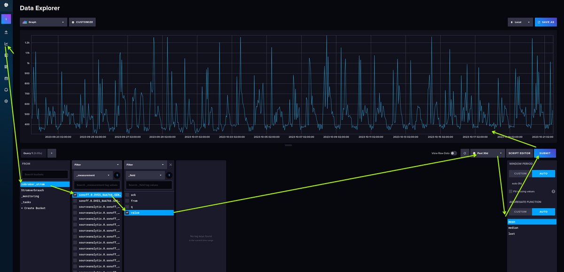Open the _field tag key dropdown
Image resolution: width=564 pixels, height=272 pixels.
click(144, 175)
